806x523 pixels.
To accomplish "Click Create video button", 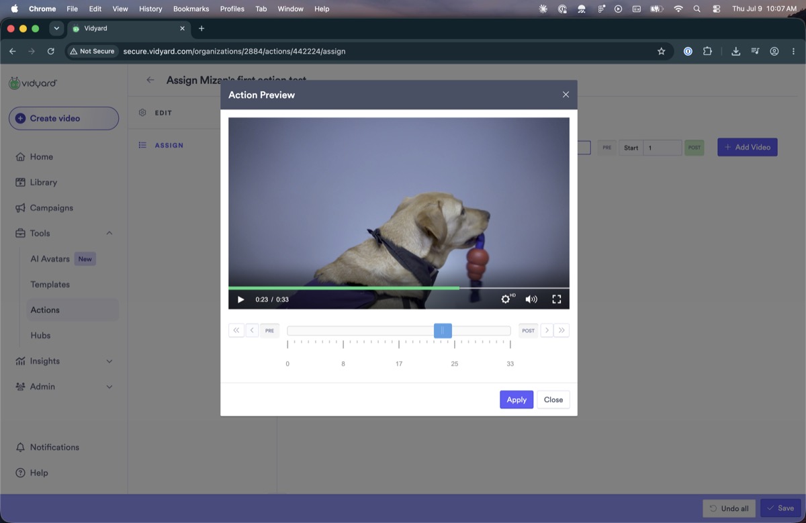I will click(64, 118).
